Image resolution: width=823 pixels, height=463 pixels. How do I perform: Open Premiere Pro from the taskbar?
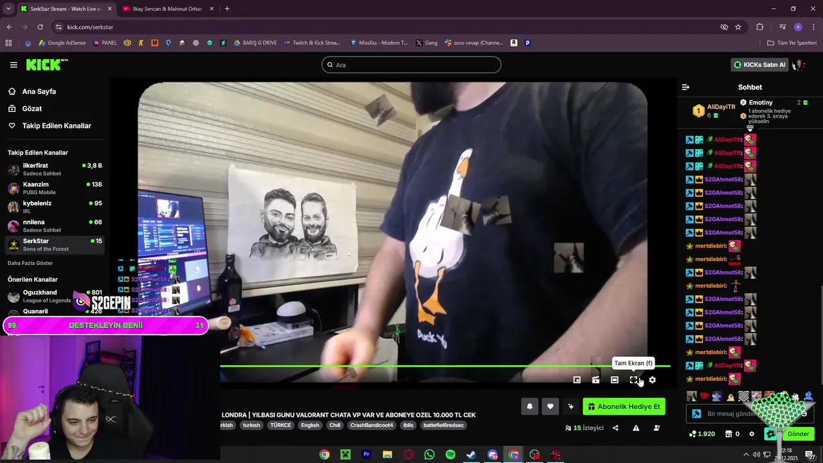coord(366,455)
